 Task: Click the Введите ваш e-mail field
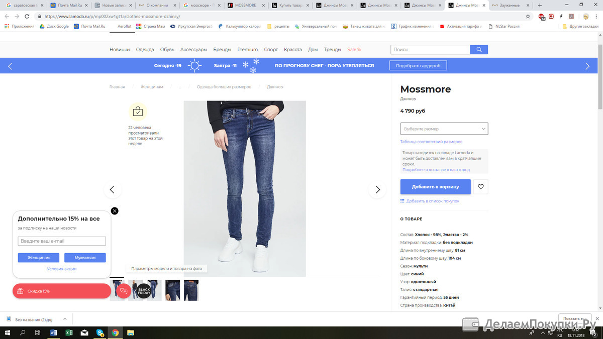[62, 241]
